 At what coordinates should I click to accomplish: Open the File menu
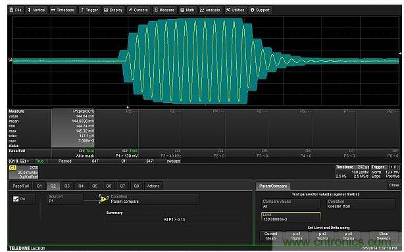(15, 10)
